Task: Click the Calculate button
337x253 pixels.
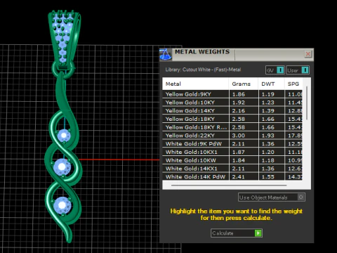Action: coord(237,233)
